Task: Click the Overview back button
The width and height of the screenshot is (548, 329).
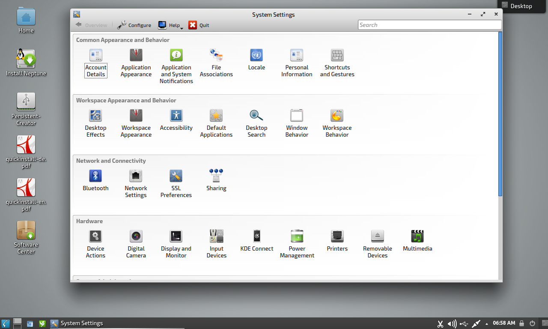Action: tap(91, 25)
